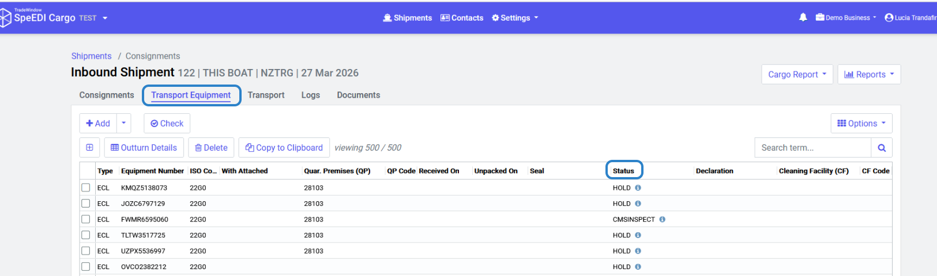Screen dimensions: 937x276
Task: Click info icon for KMQZ5138073 HOLD status
Action: [x=638, y=188]
